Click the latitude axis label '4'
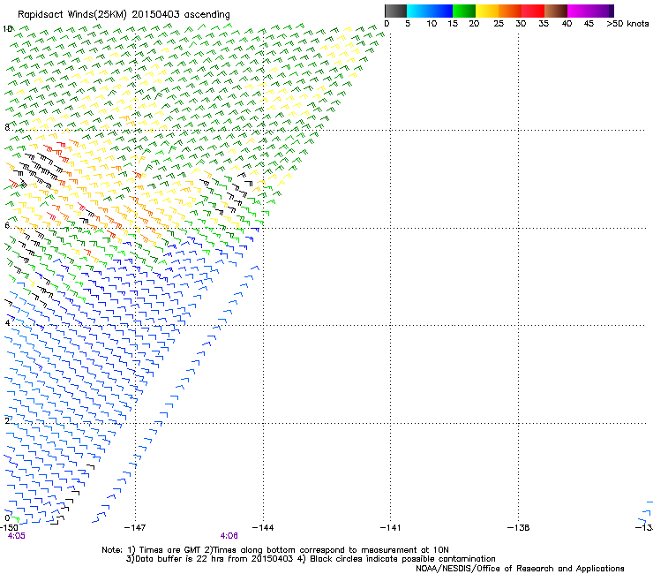 click(x=7, y=322)
